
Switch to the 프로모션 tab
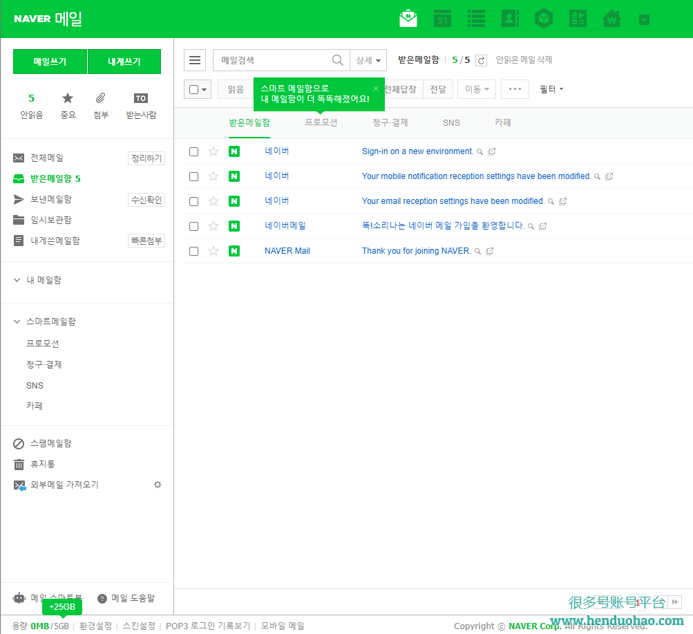[321, 123]
